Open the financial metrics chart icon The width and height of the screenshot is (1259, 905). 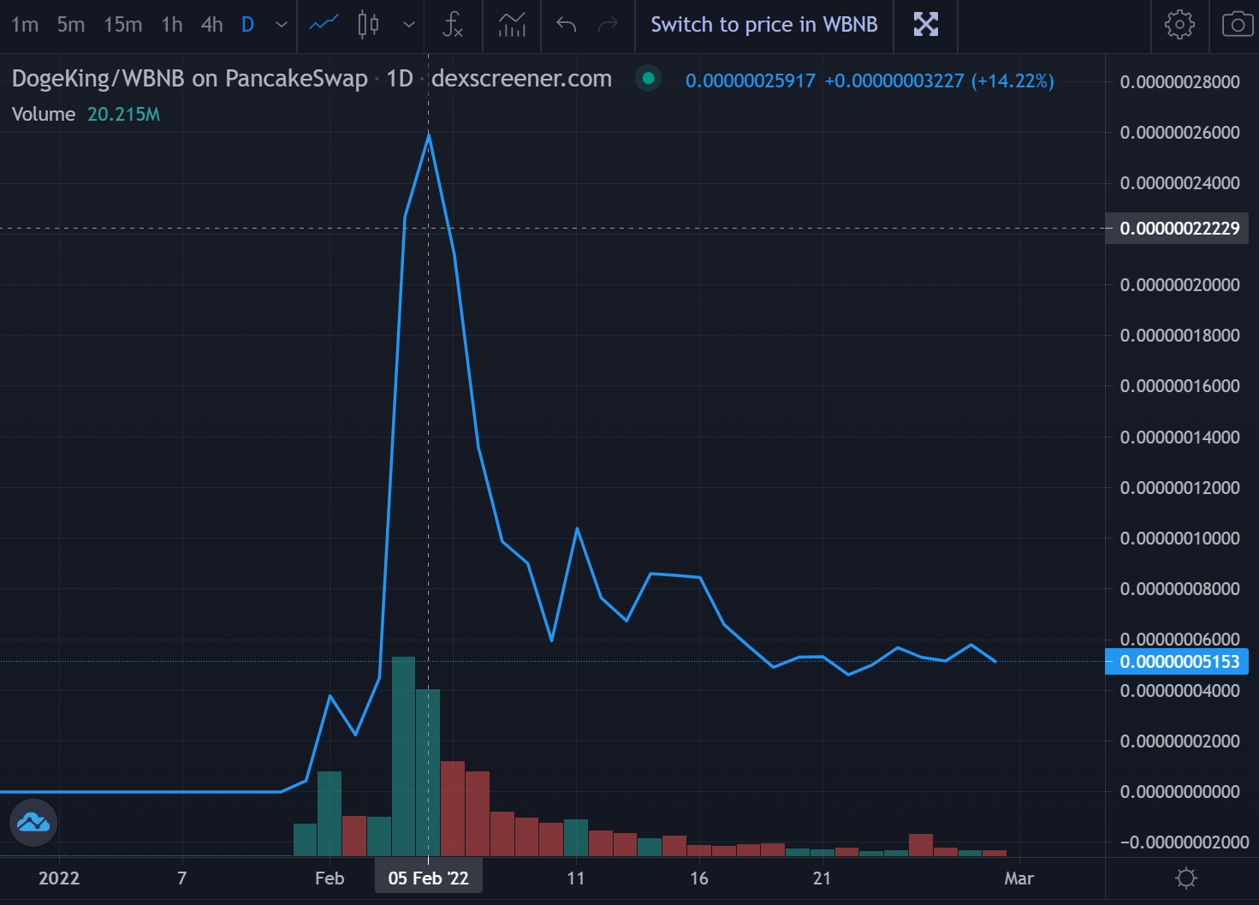tap(512, 24)
